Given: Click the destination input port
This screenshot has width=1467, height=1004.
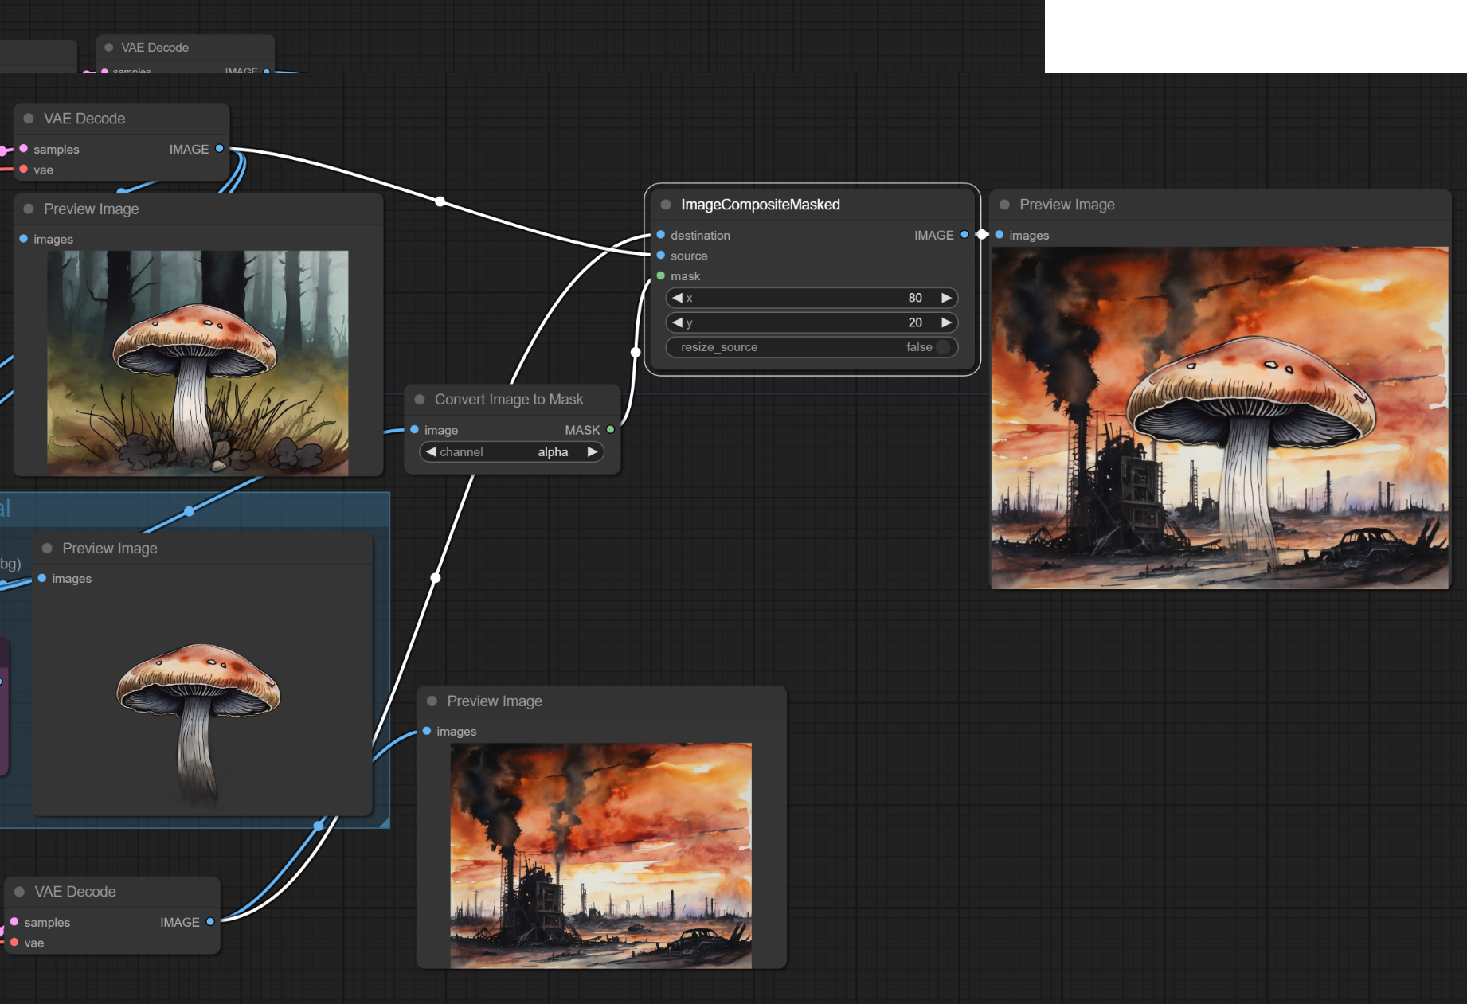Looking at the screenshot, I should (661, 235).
